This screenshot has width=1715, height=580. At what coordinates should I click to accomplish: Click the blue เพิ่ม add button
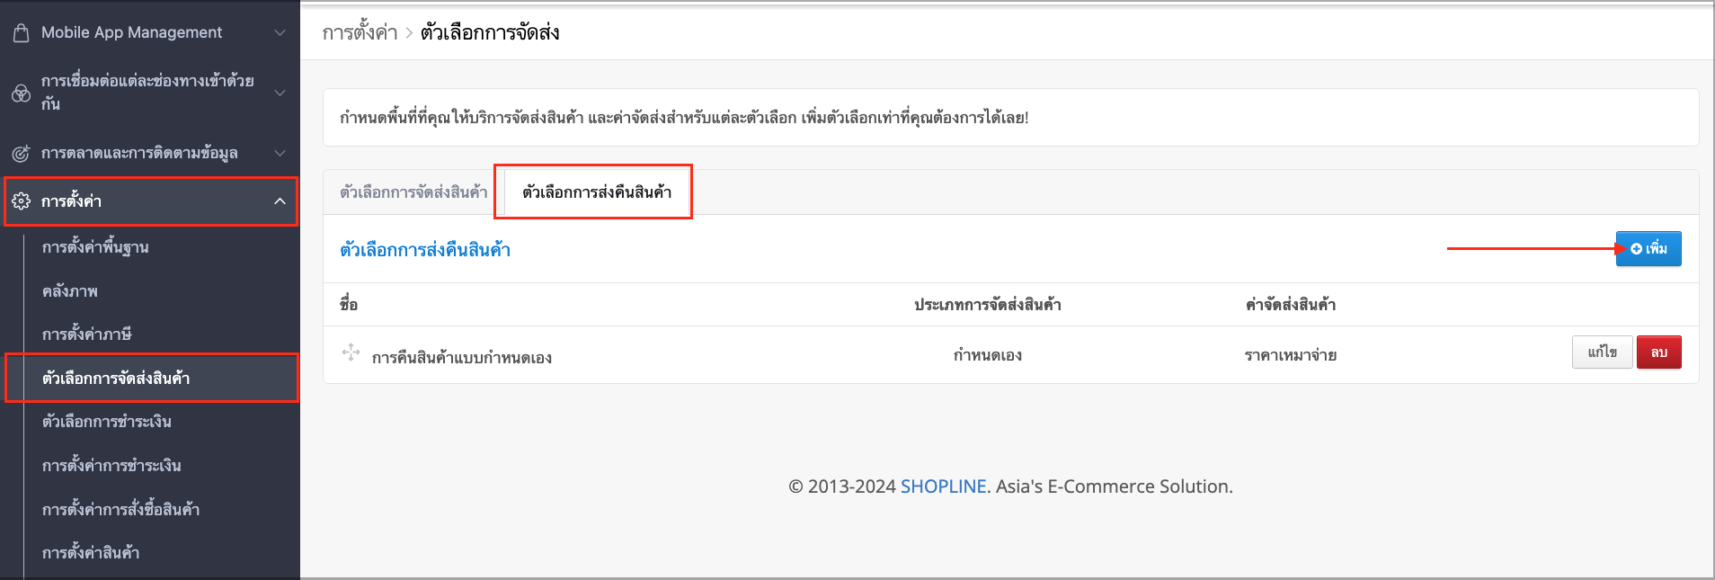(x=1648, y=249)
